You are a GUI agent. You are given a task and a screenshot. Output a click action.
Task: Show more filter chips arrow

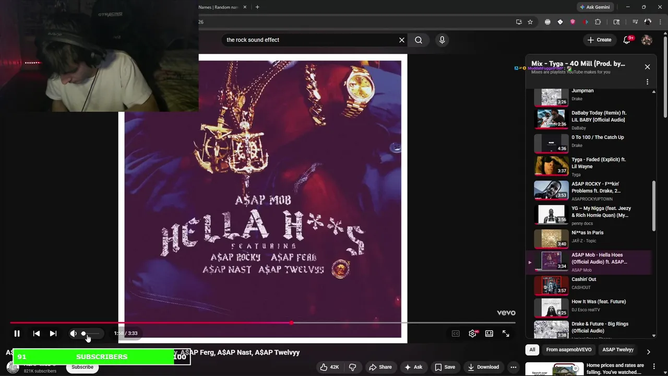648,352
